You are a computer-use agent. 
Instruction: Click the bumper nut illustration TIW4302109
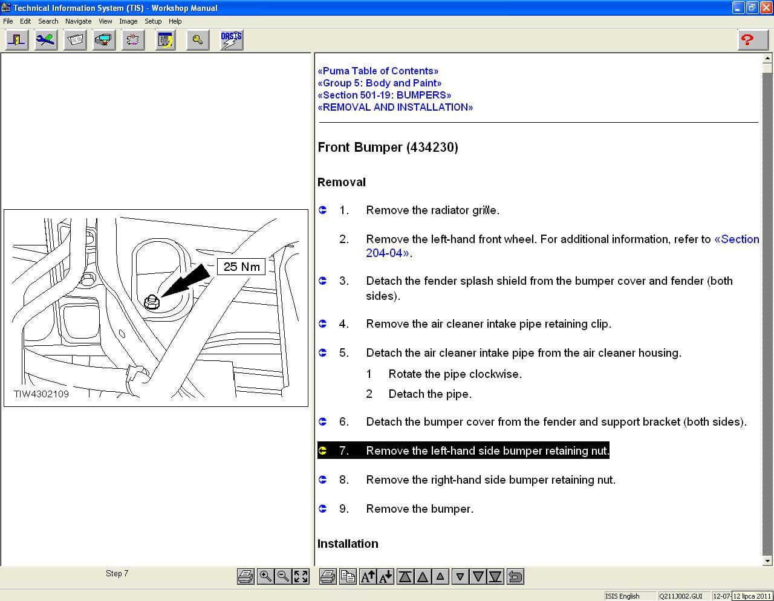pos(156,308)
